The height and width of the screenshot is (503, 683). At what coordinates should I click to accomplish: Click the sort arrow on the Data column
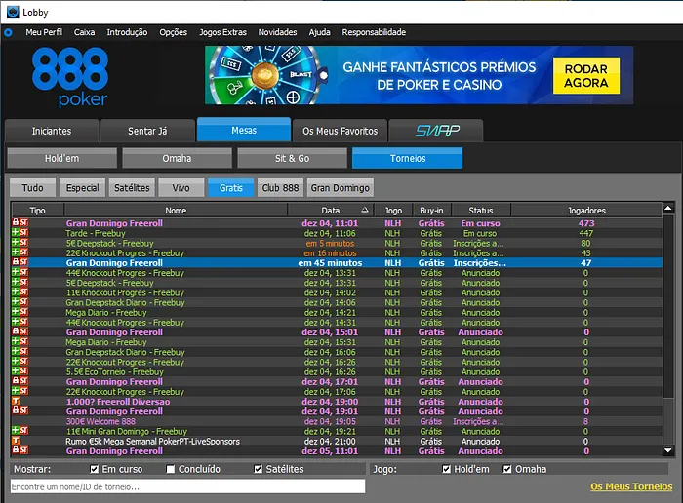[365, 210]
